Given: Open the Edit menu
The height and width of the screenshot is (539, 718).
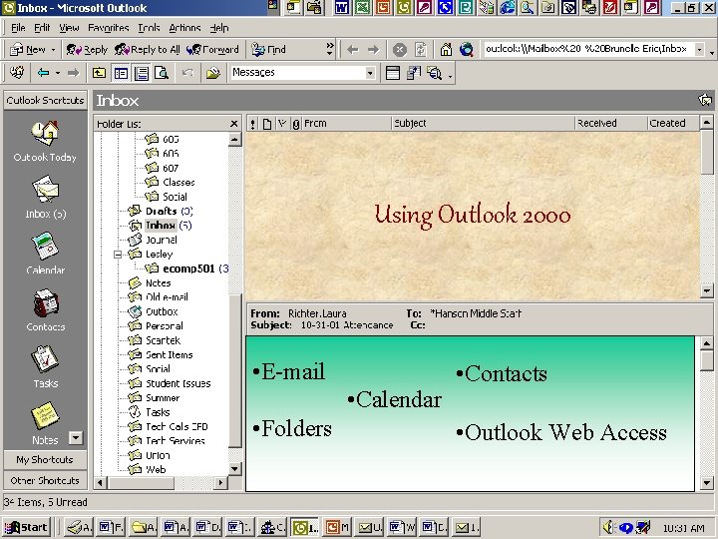Looking at the screenshot, I should tap(42, 28).
